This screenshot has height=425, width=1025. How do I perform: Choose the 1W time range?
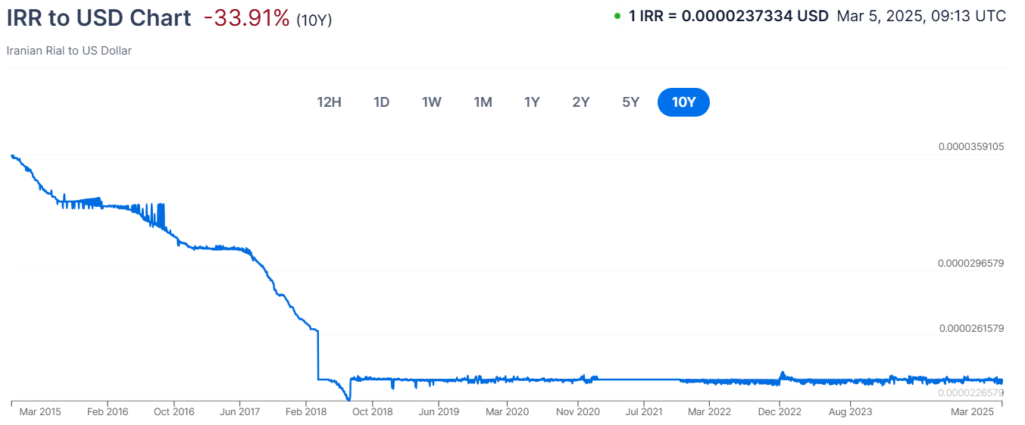432,102
